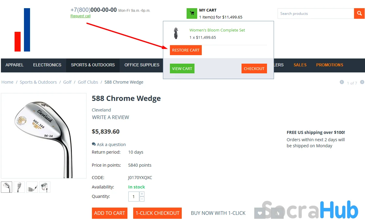Click product code J0170YXQXC
The image size is (365, 220).
click(140, 178)
